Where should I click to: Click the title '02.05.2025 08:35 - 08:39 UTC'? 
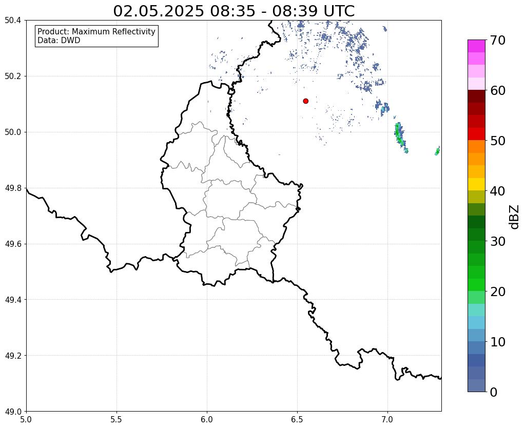234,11
